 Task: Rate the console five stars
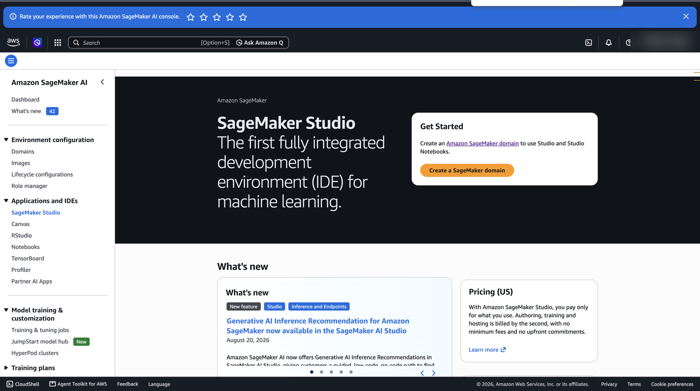click(243, 17)
